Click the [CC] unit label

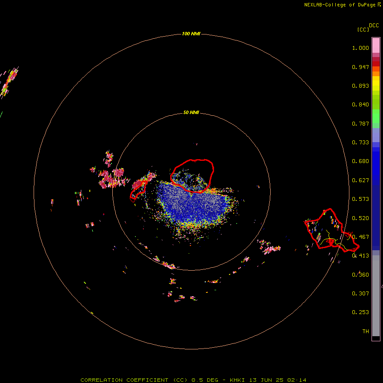coord(363,29)
